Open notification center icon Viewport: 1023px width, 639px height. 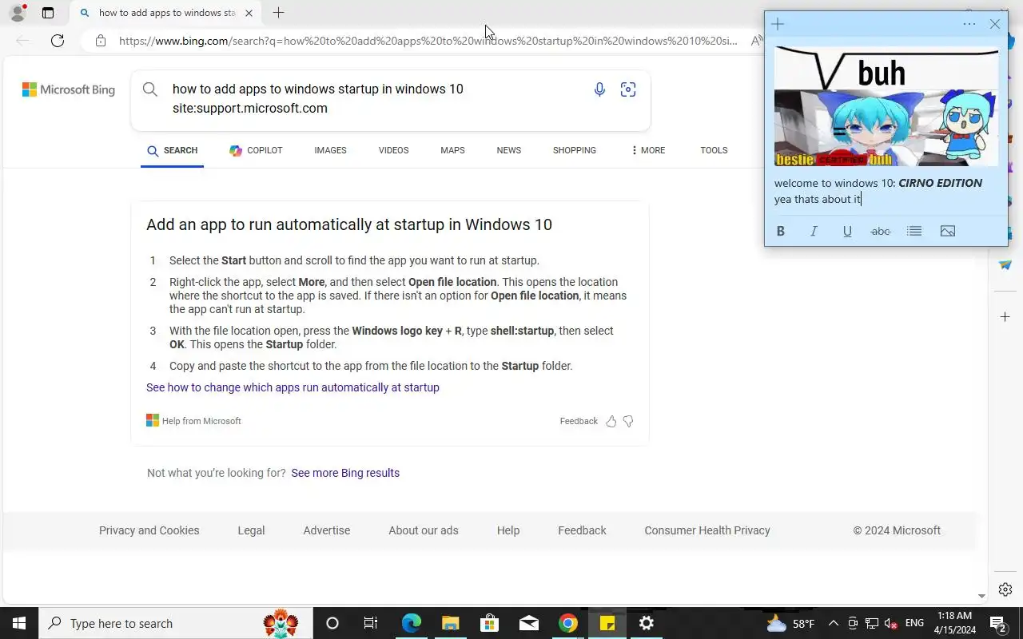(997, 623)
